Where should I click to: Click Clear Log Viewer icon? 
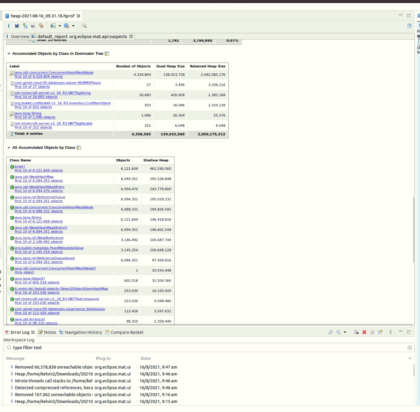(x=356, y=332)
